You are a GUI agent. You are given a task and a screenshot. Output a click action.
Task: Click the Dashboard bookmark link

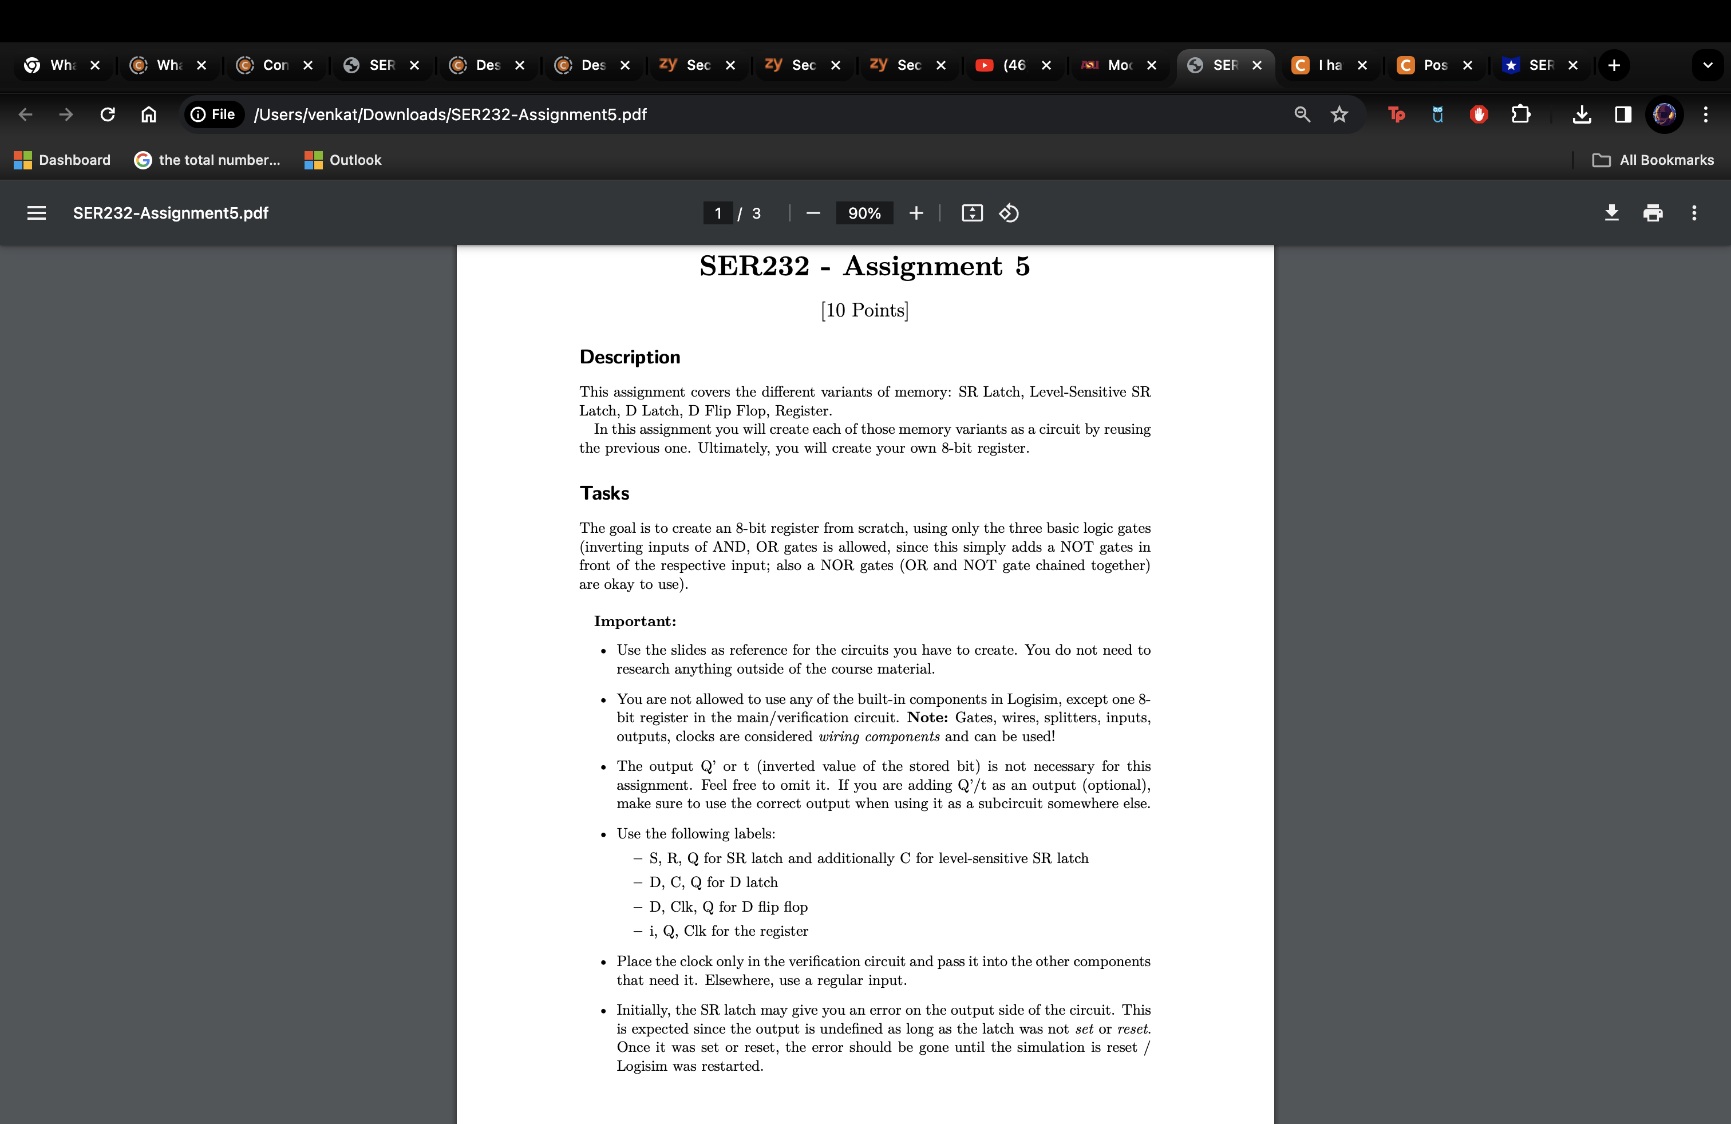coord(62,160)
